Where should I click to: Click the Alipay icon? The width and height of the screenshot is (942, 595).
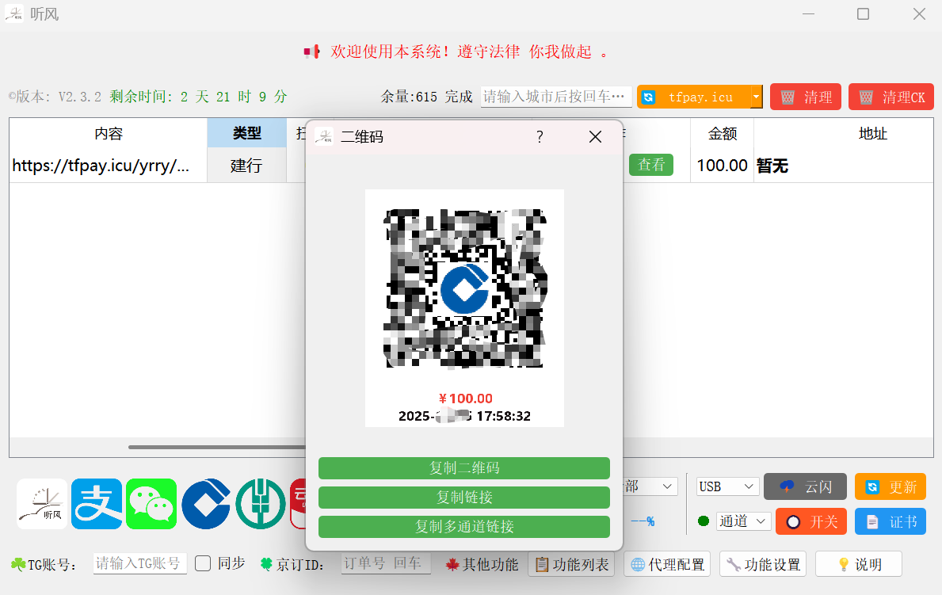click(97, 504)
